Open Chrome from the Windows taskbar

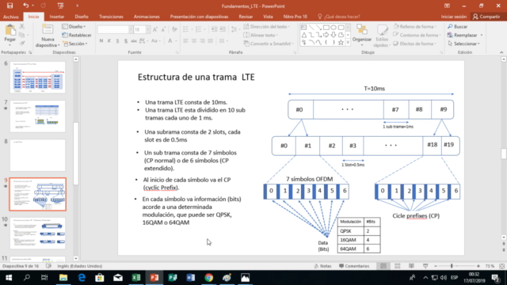209,278
